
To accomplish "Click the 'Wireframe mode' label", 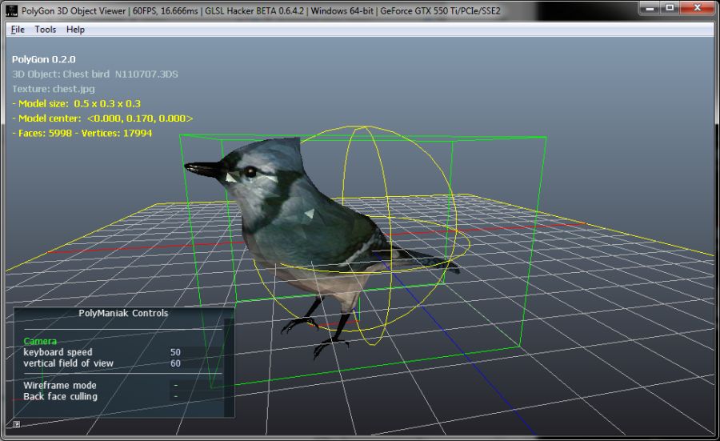I will coord(60,386).
